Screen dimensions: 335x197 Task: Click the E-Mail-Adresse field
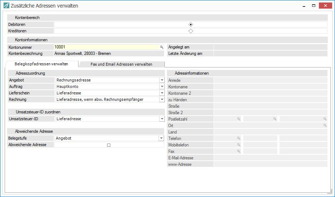click(x=271, y=158)
